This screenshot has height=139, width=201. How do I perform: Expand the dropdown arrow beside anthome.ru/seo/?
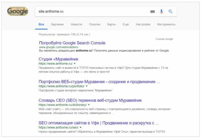(81, 127)
